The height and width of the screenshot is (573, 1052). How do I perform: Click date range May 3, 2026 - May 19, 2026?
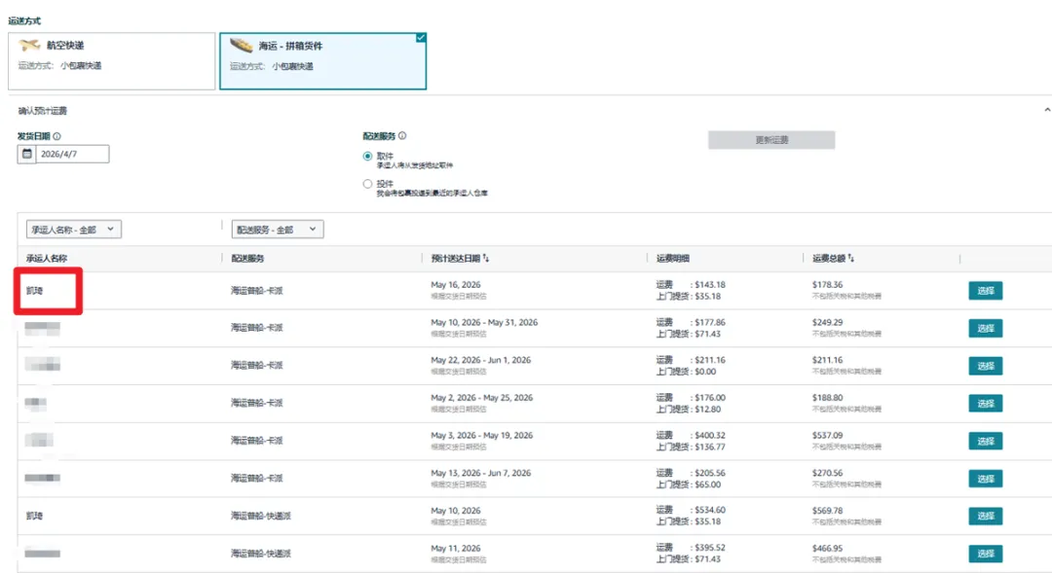click(x=482, y=435)
